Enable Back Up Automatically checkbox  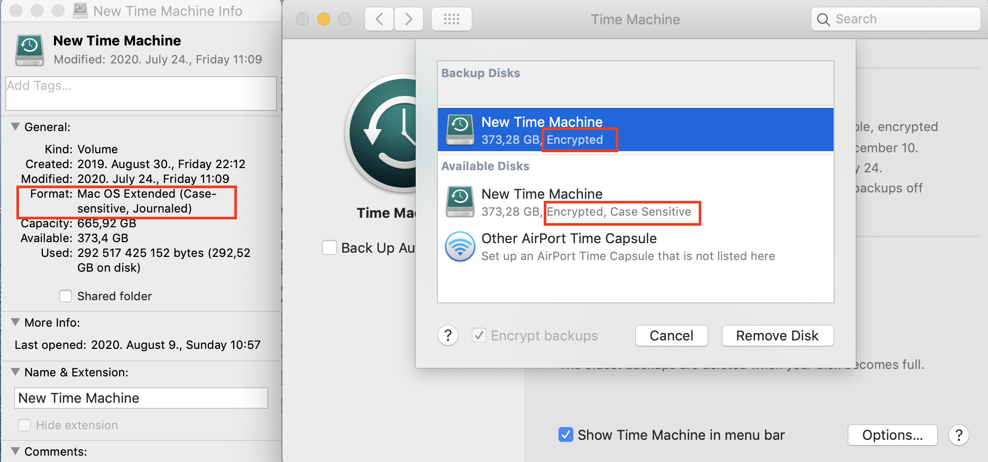click(330, 247)
